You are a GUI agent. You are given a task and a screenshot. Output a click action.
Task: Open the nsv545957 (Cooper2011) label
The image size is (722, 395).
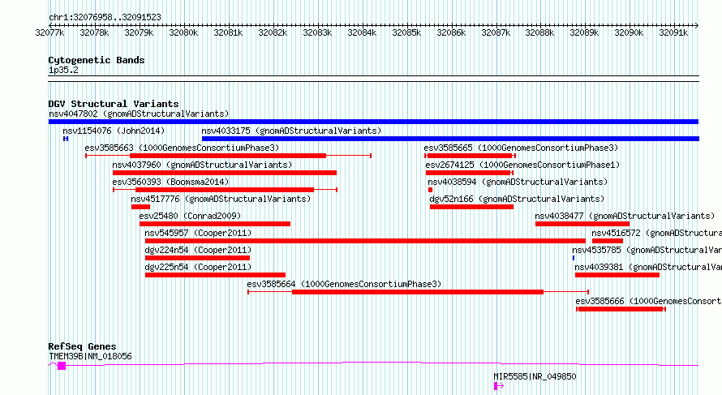199,233
